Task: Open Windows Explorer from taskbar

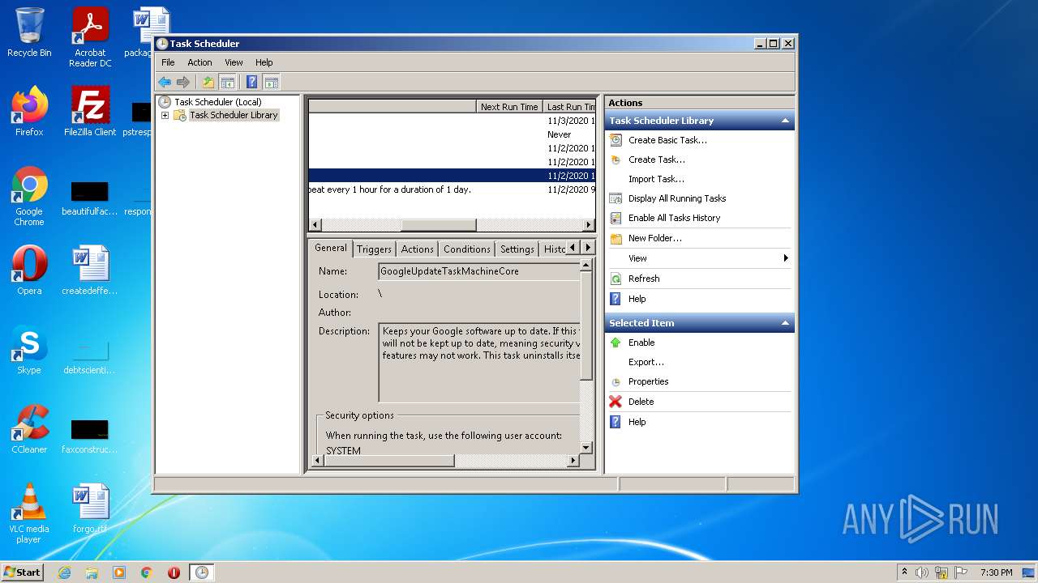Action: [x=92, y=572]
